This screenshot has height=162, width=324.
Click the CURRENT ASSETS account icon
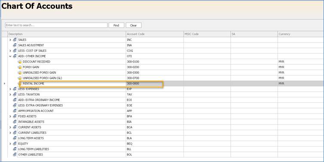coord(15,127)
